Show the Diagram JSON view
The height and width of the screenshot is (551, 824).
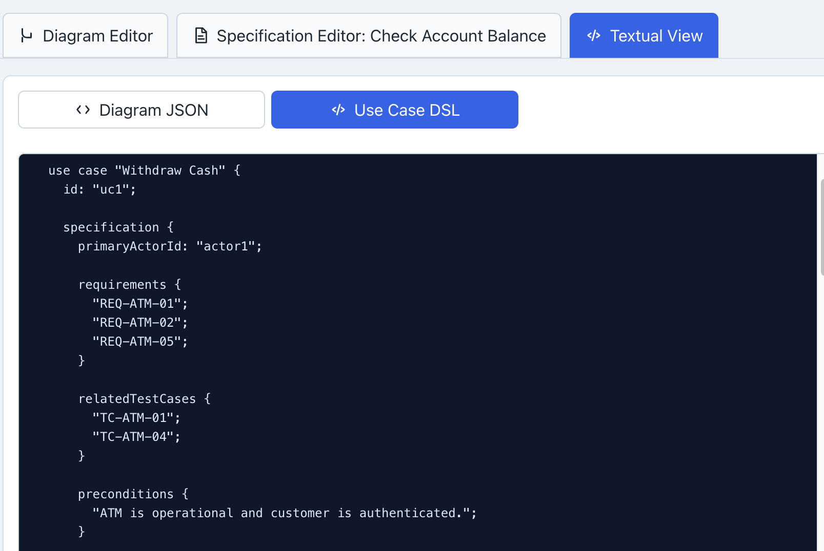[142, 110]
